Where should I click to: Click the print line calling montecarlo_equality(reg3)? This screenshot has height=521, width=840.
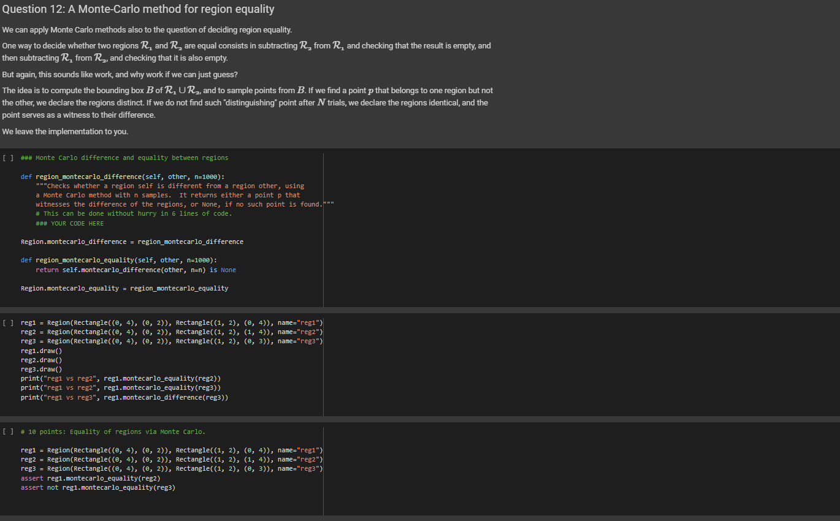pos(121,388)
